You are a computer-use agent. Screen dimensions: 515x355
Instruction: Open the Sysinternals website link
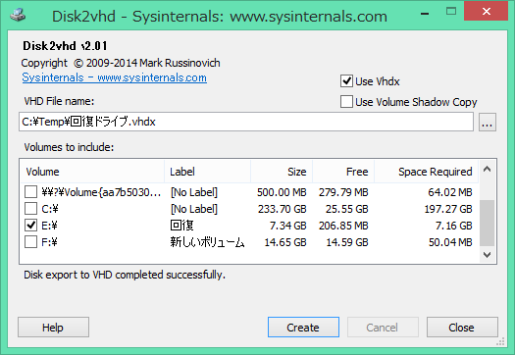coord(115,77)
